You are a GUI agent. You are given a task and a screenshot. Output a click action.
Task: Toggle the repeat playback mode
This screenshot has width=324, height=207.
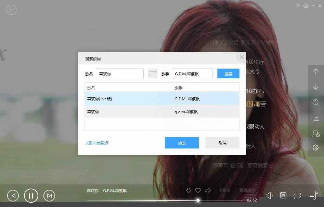coord(297,195)
